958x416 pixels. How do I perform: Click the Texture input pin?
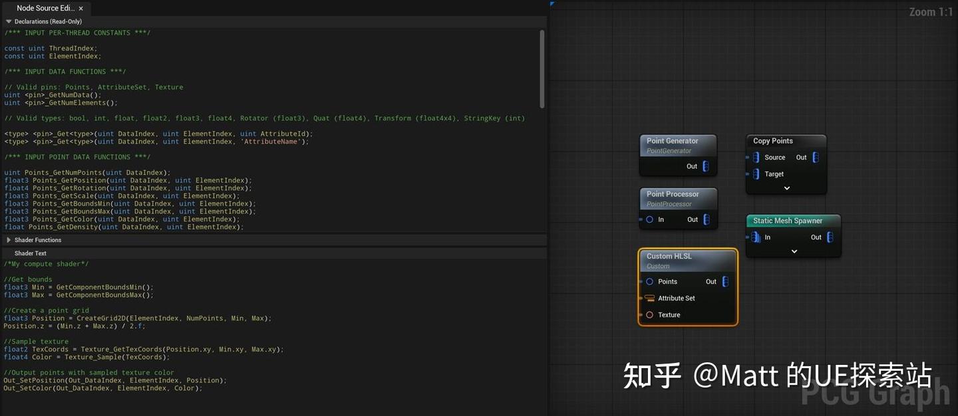click(x=649, y=315)
